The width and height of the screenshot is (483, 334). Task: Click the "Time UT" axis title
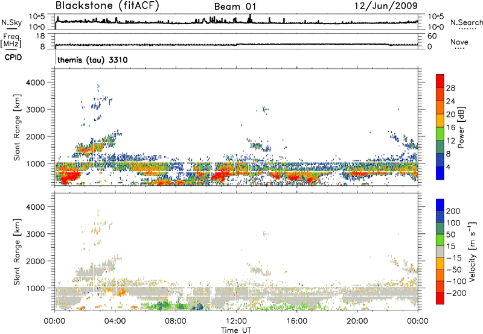point(236,330)
